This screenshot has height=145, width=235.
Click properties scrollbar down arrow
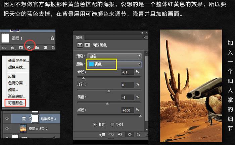147,129
